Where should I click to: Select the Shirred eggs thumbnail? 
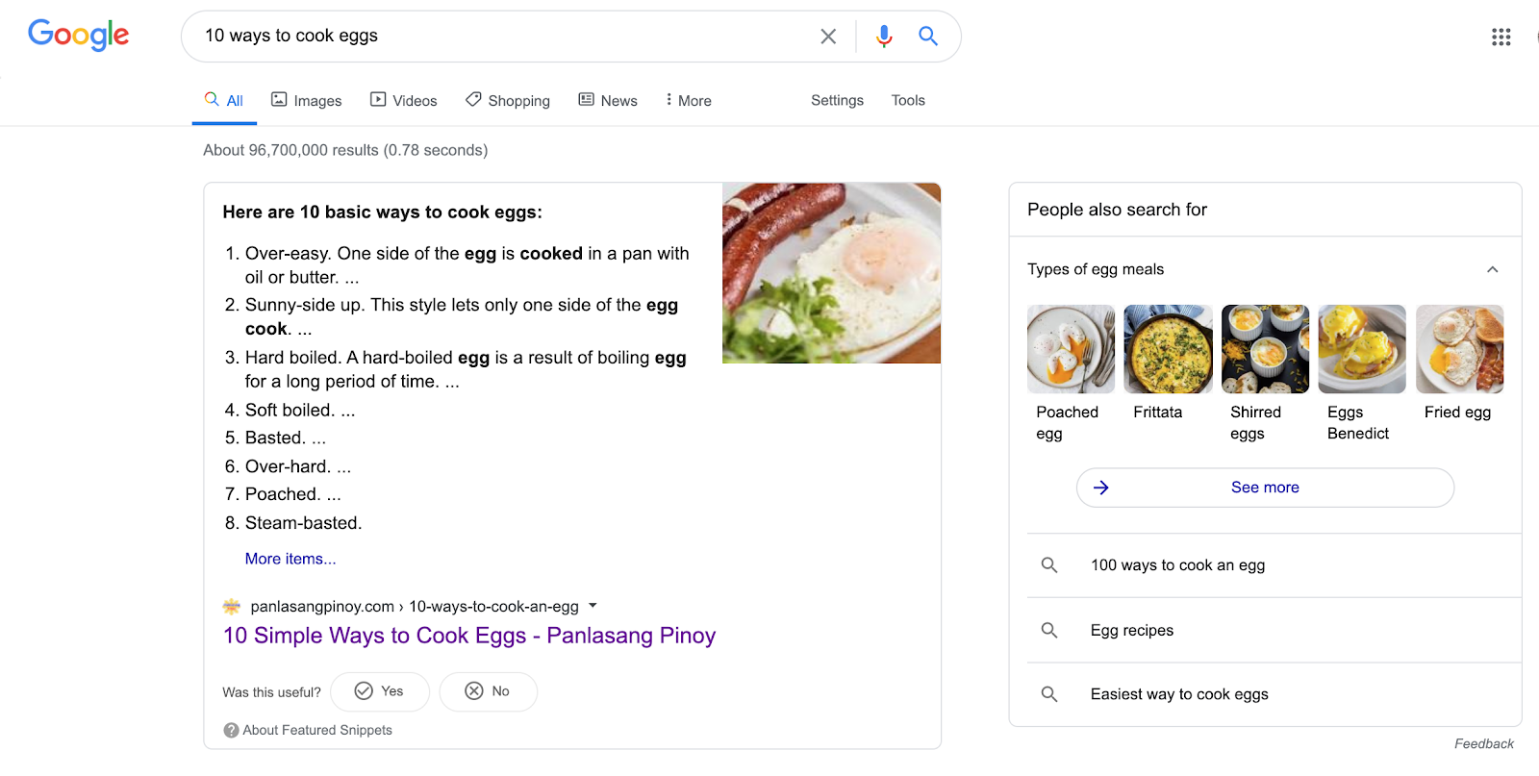(x=1265, y=349)
